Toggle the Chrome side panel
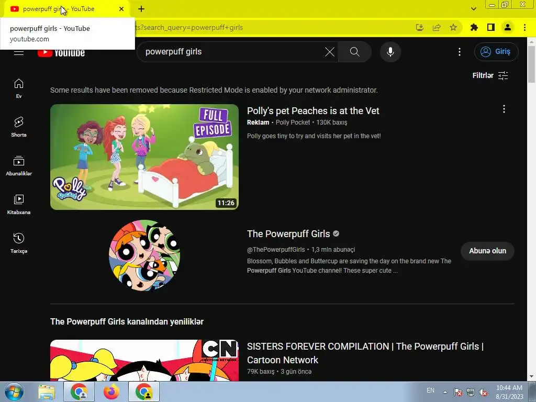 coord(491,27)
